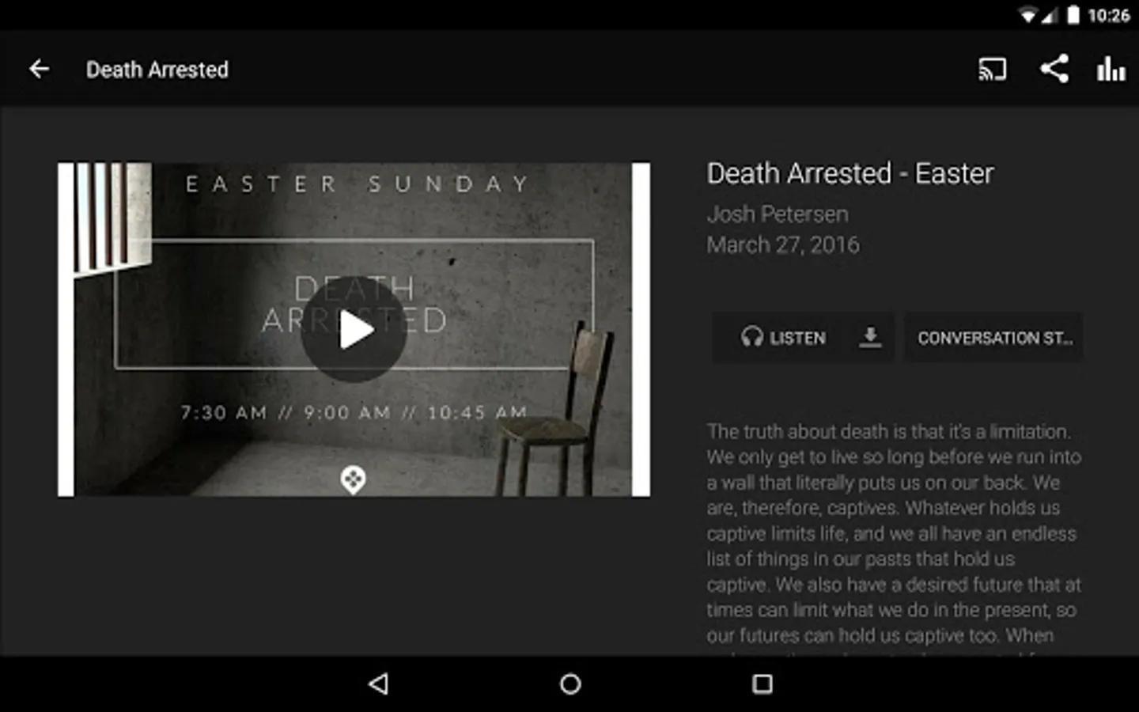Select the Death Arrested - Easter title
Viewport: 1139px width, 712px height.
tap(850, 173)
